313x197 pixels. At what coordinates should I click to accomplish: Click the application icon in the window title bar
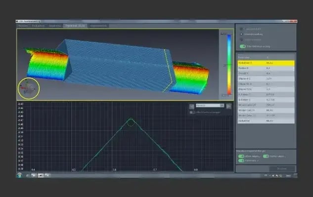17,21
